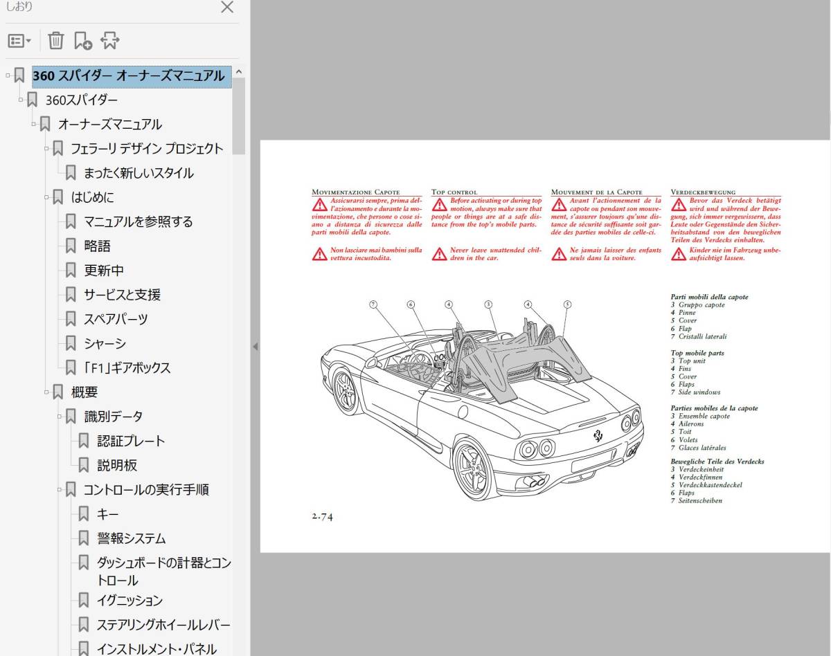Collapse the フェラーリ デザイン プロジェクト node
The width and height of the screenshot is (831, 656).
[x=47, y=147]
